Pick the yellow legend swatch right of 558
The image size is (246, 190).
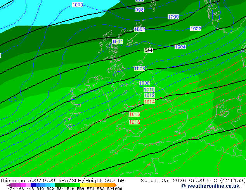click(x=82, y=185)
